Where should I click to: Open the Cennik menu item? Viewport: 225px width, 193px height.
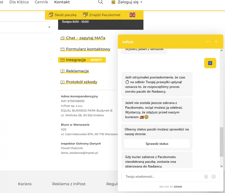point(41,2)
